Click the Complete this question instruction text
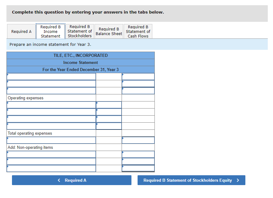Image resolution: width=273 pixels, height=198 pixels. click(x=88, y=12)
